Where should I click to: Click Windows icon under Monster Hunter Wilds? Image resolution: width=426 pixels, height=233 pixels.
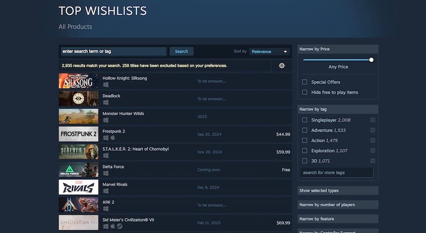coord(105,120)
